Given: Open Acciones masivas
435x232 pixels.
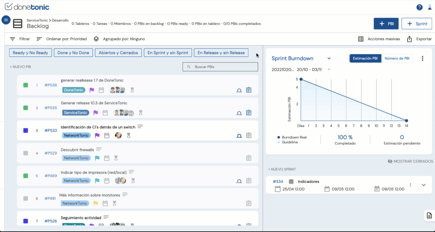Looking at the screenshot, I should (379, 39).
